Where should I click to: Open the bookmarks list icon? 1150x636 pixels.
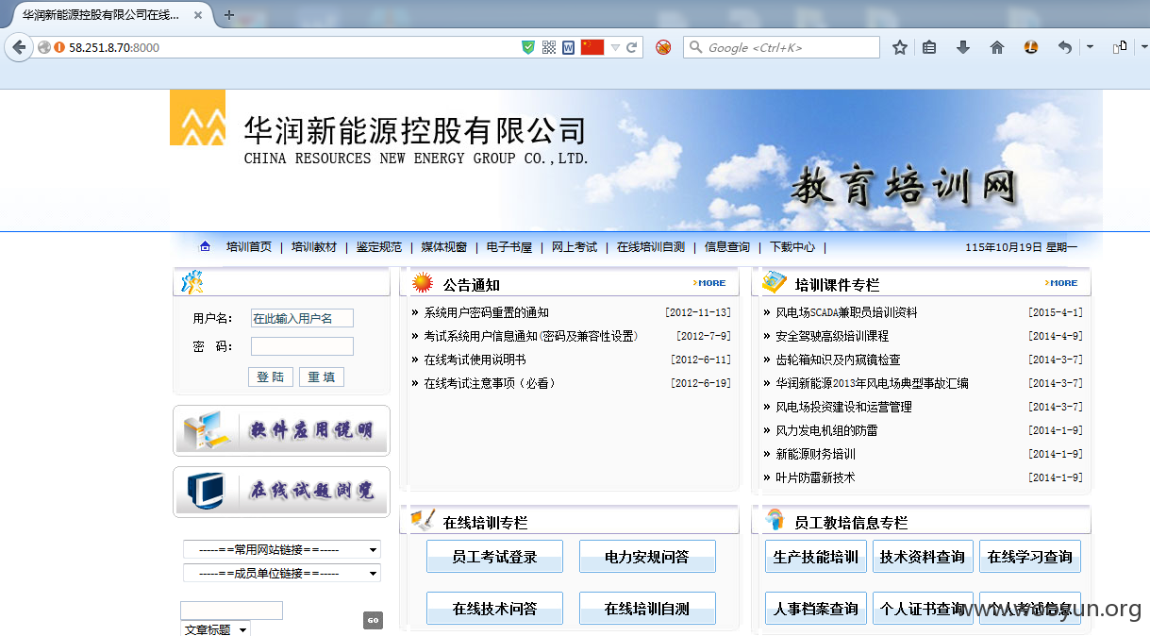(929, 47)
